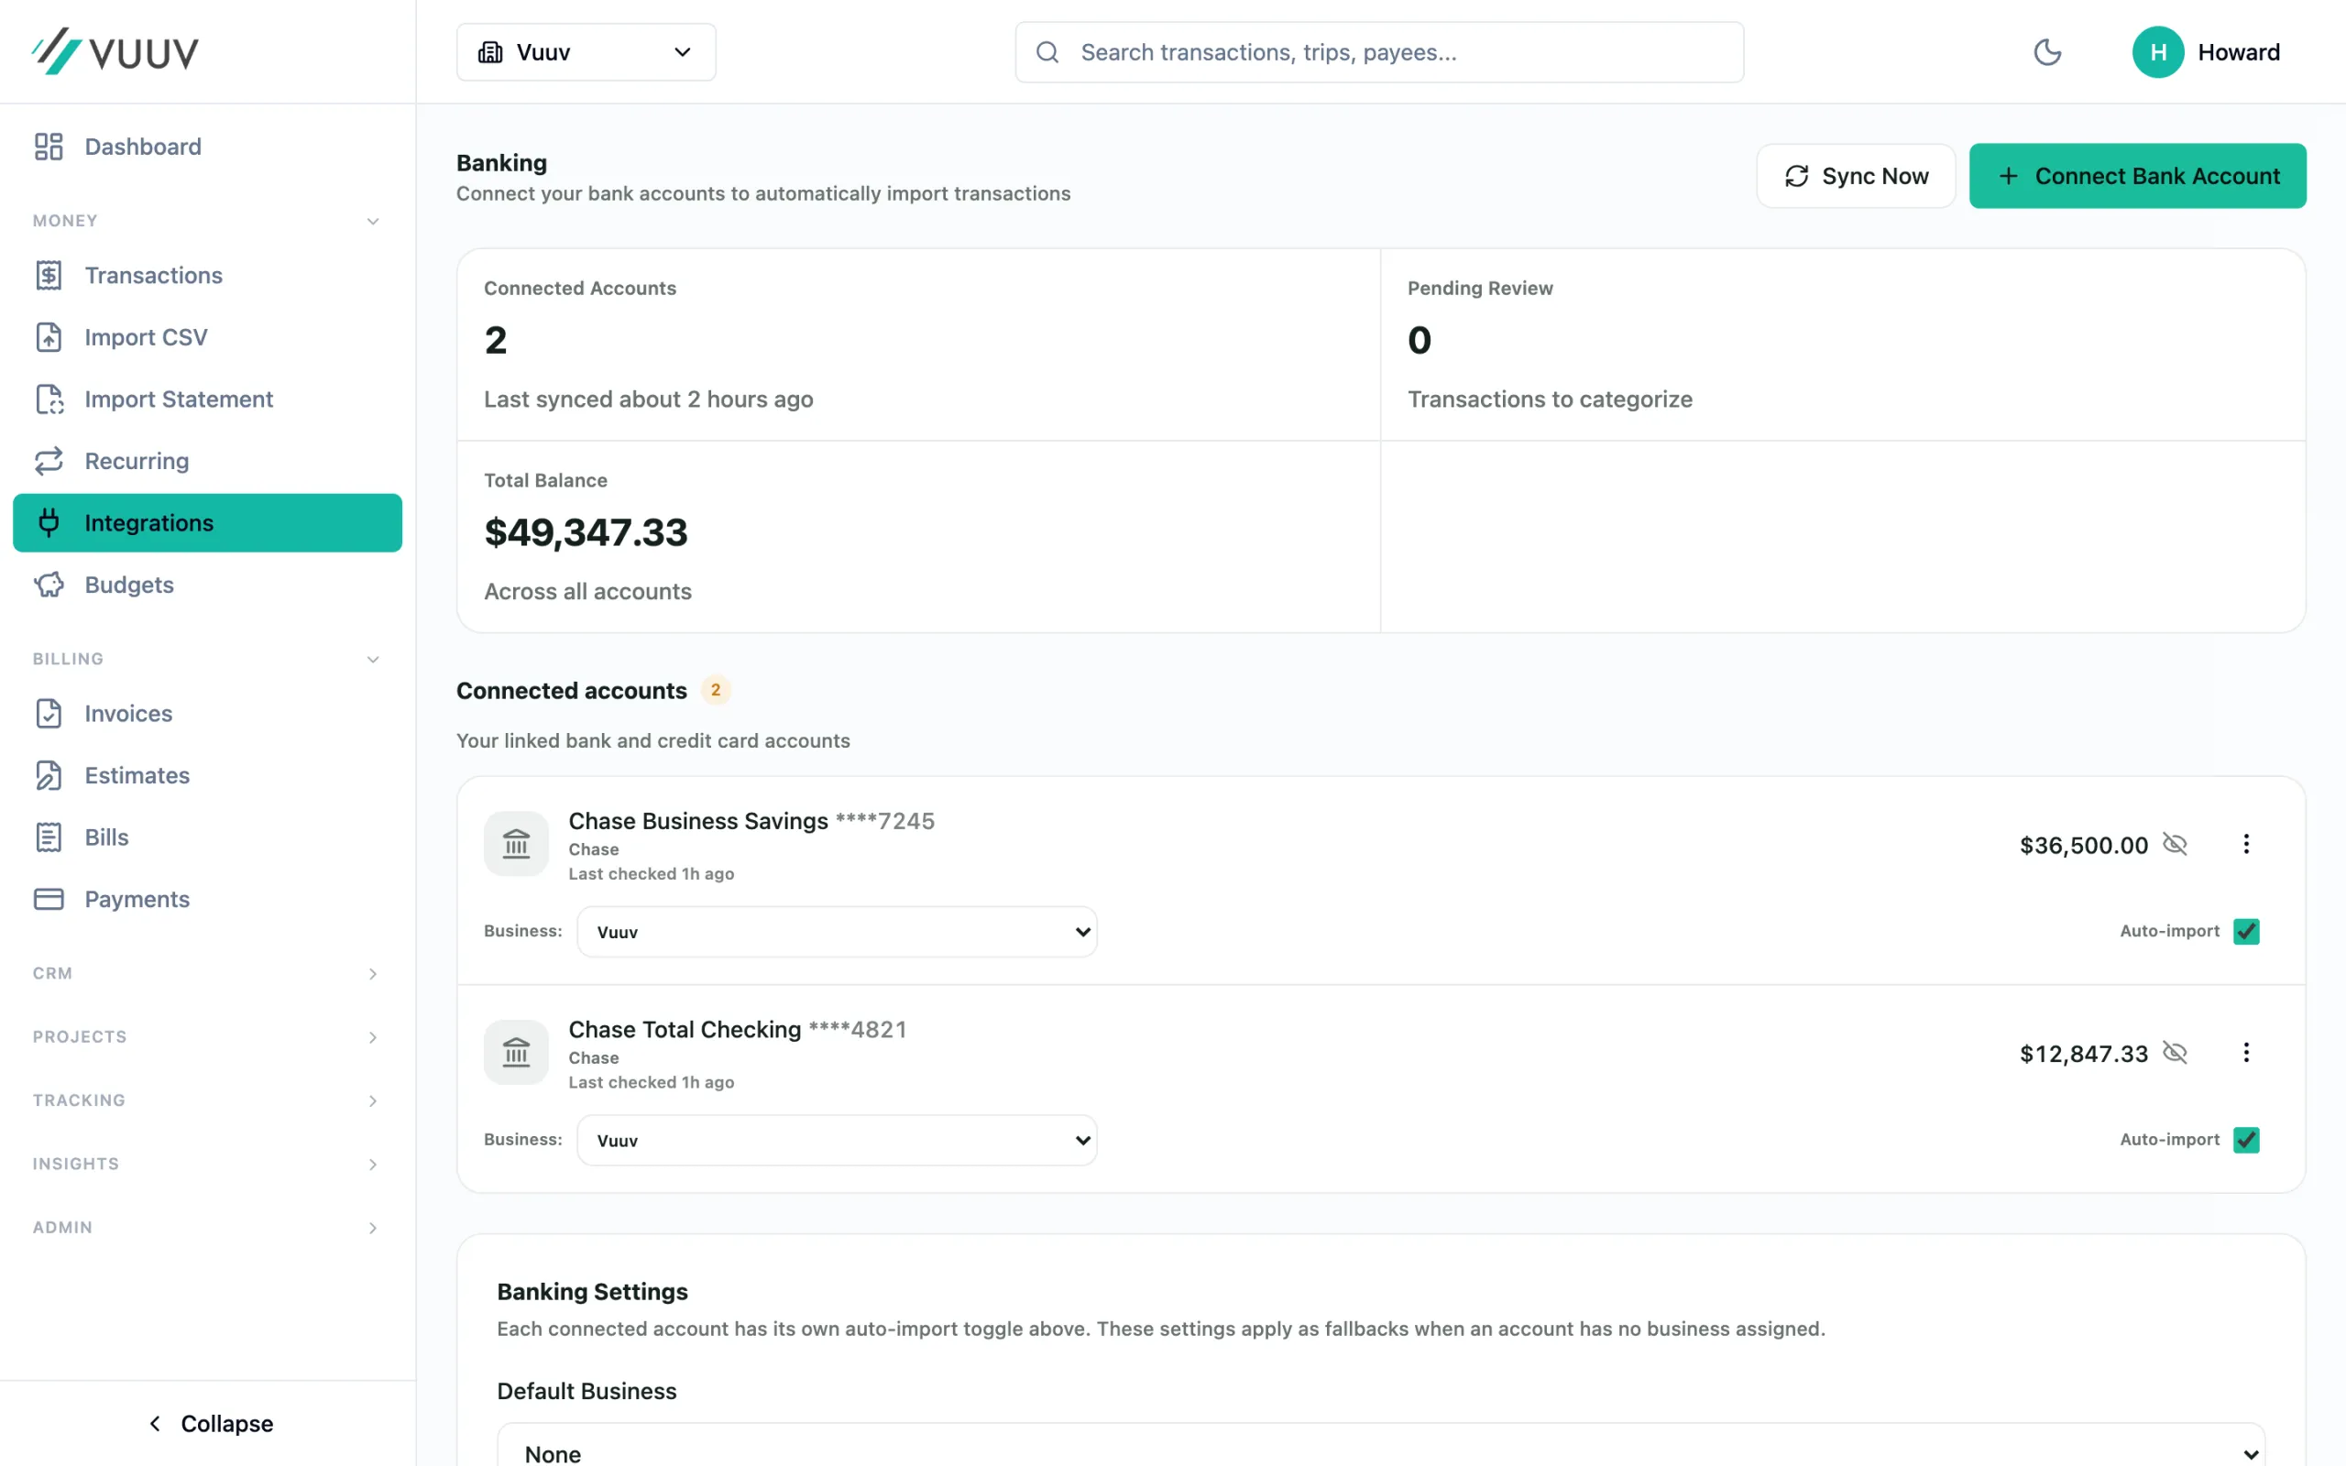
Task: Expand the Admin section
Action: click(207, 1228)
